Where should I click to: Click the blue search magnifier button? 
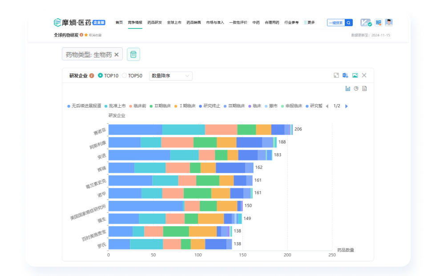point(349,23)
